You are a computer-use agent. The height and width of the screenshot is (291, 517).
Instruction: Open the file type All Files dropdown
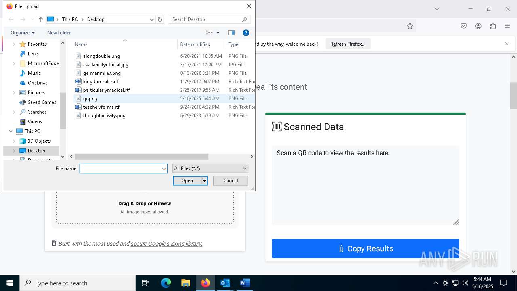pos(210,169)
